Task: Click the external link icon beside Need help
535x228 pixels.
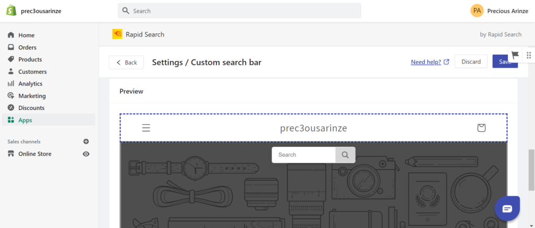Action: pos(446,62)
